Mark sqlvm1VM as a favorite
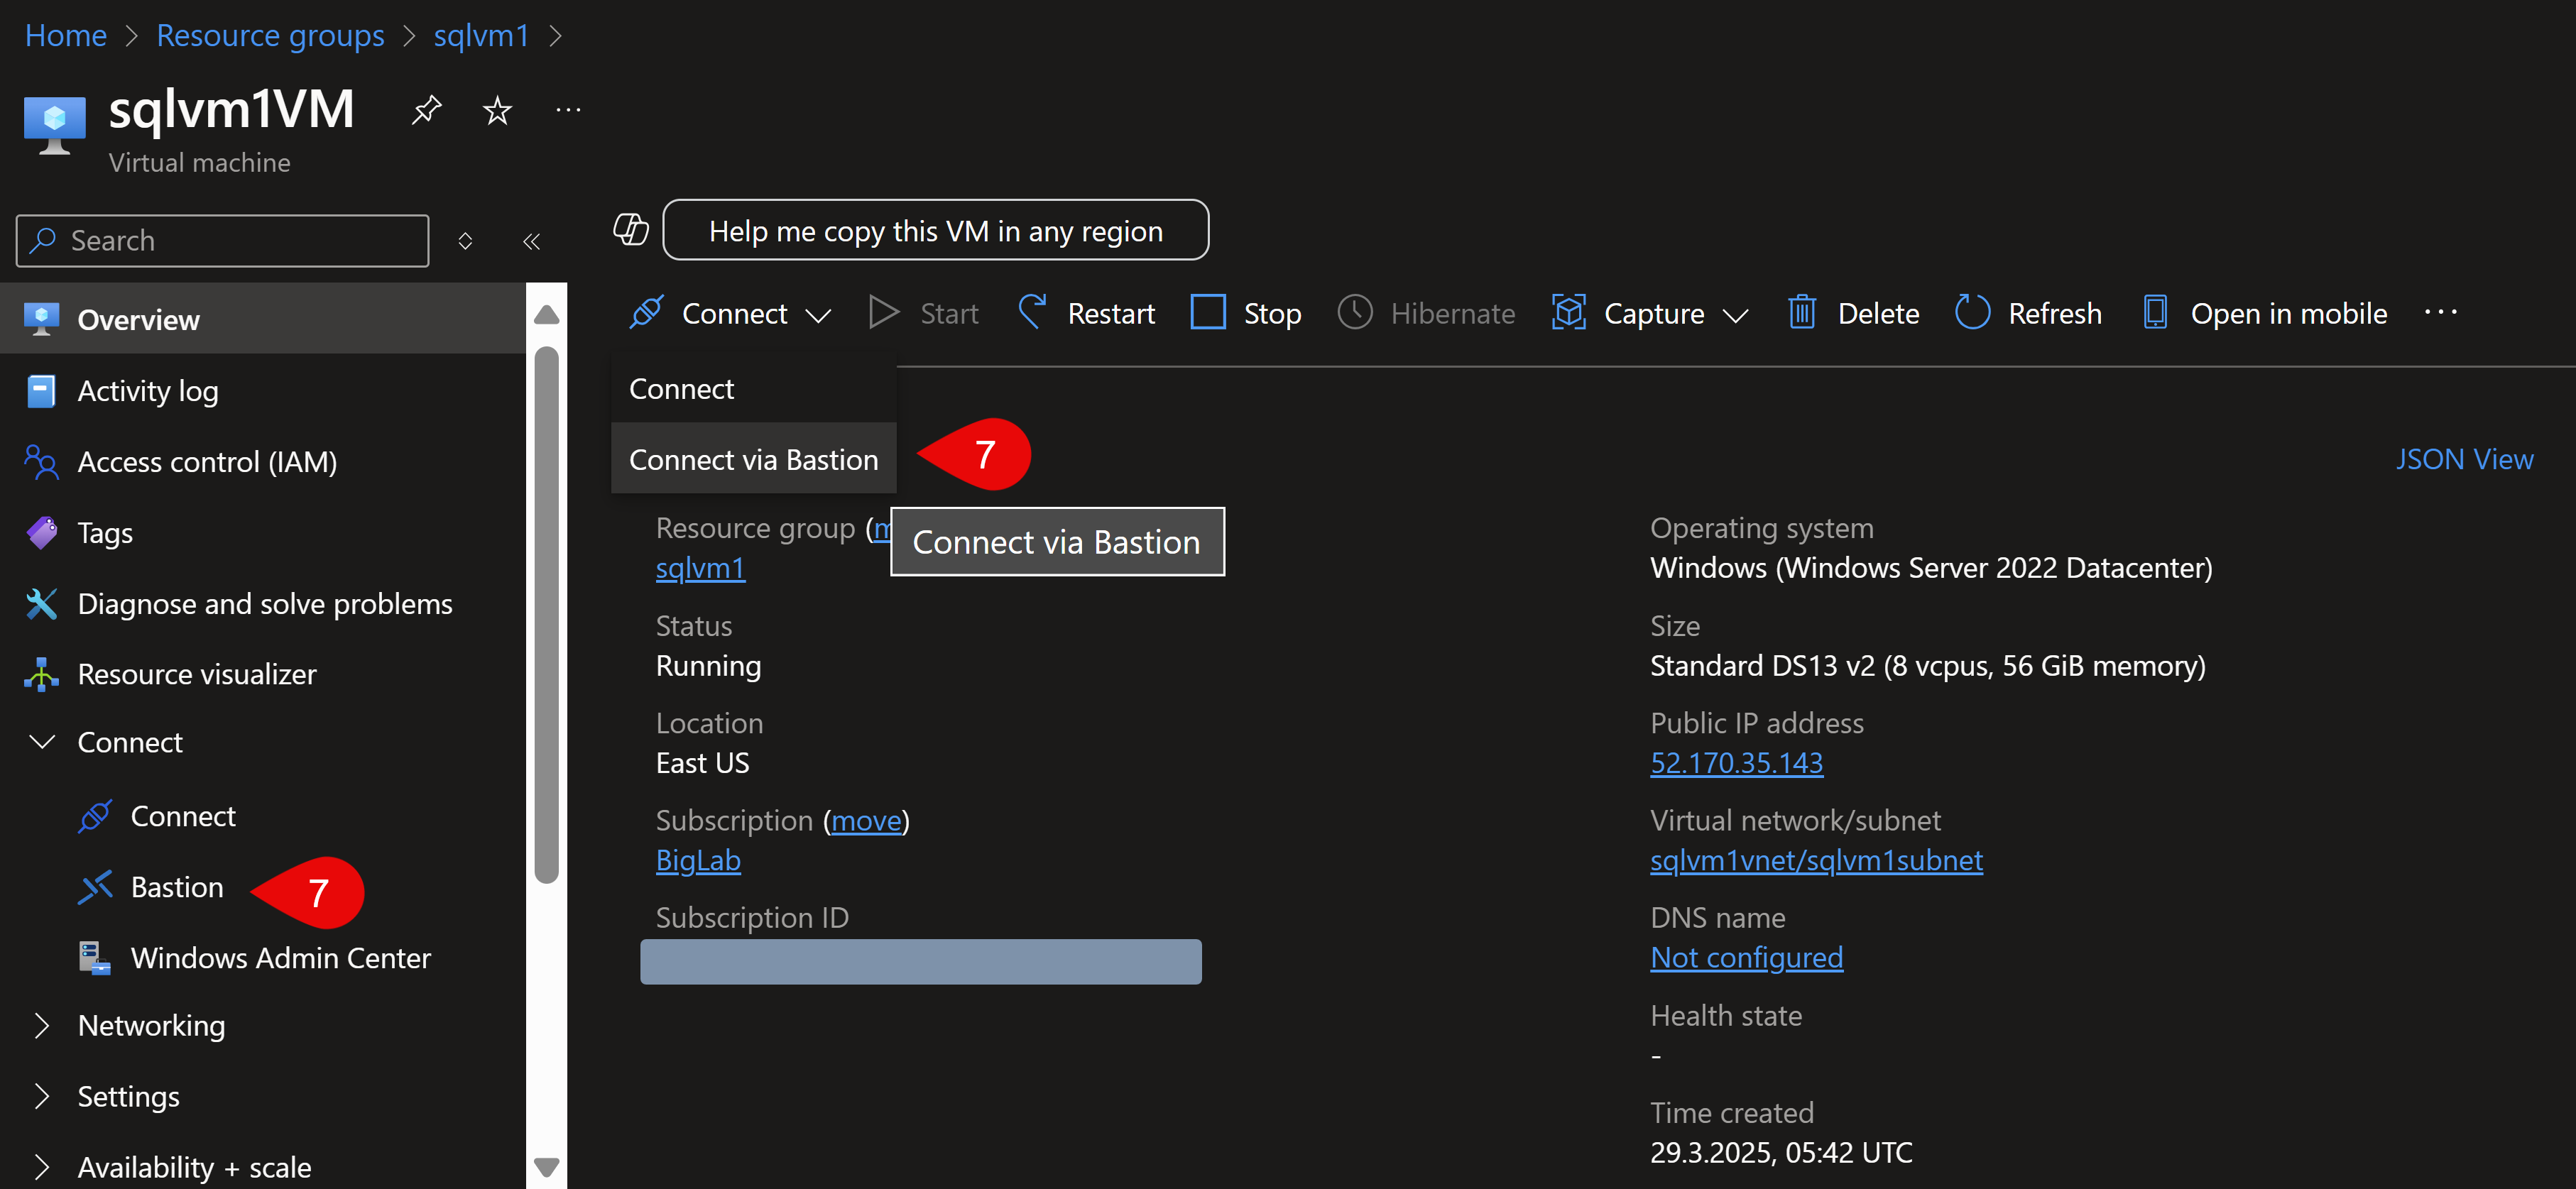 [497, 110]
